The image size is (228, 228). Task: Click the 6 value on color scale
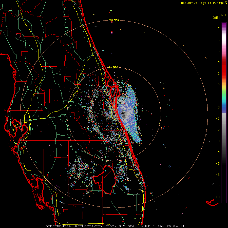(219, 40)
